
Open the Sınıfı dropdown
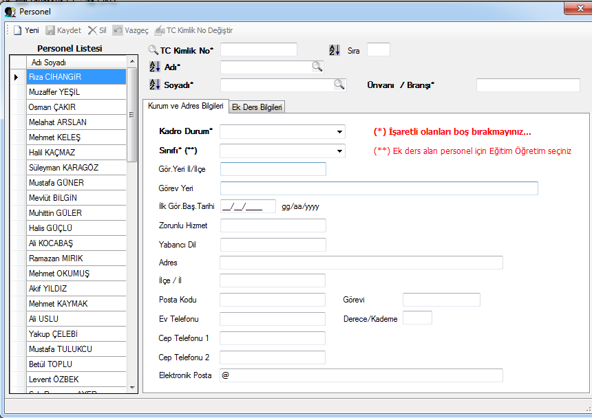click(339, 151)
